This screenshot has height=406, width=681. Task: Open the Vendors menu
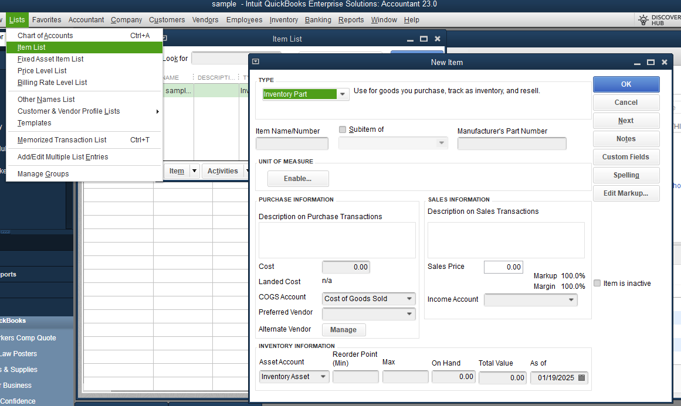coord(205,20)
